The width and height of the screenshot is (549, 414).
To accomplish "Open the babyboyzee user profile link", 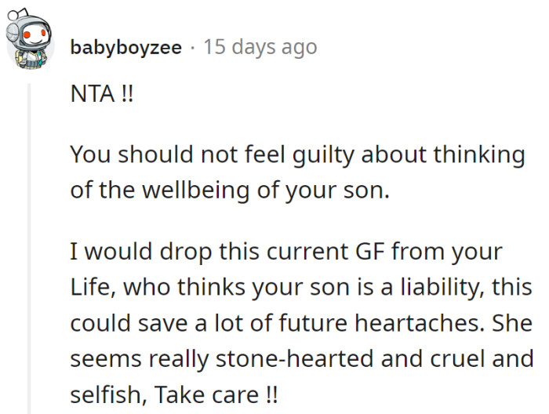I will (125, 48).
